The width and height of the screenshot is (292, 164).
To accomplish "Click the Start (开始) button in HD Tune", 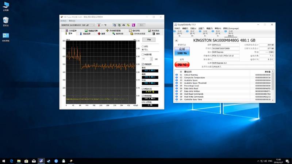I will (x=149, y=40).
